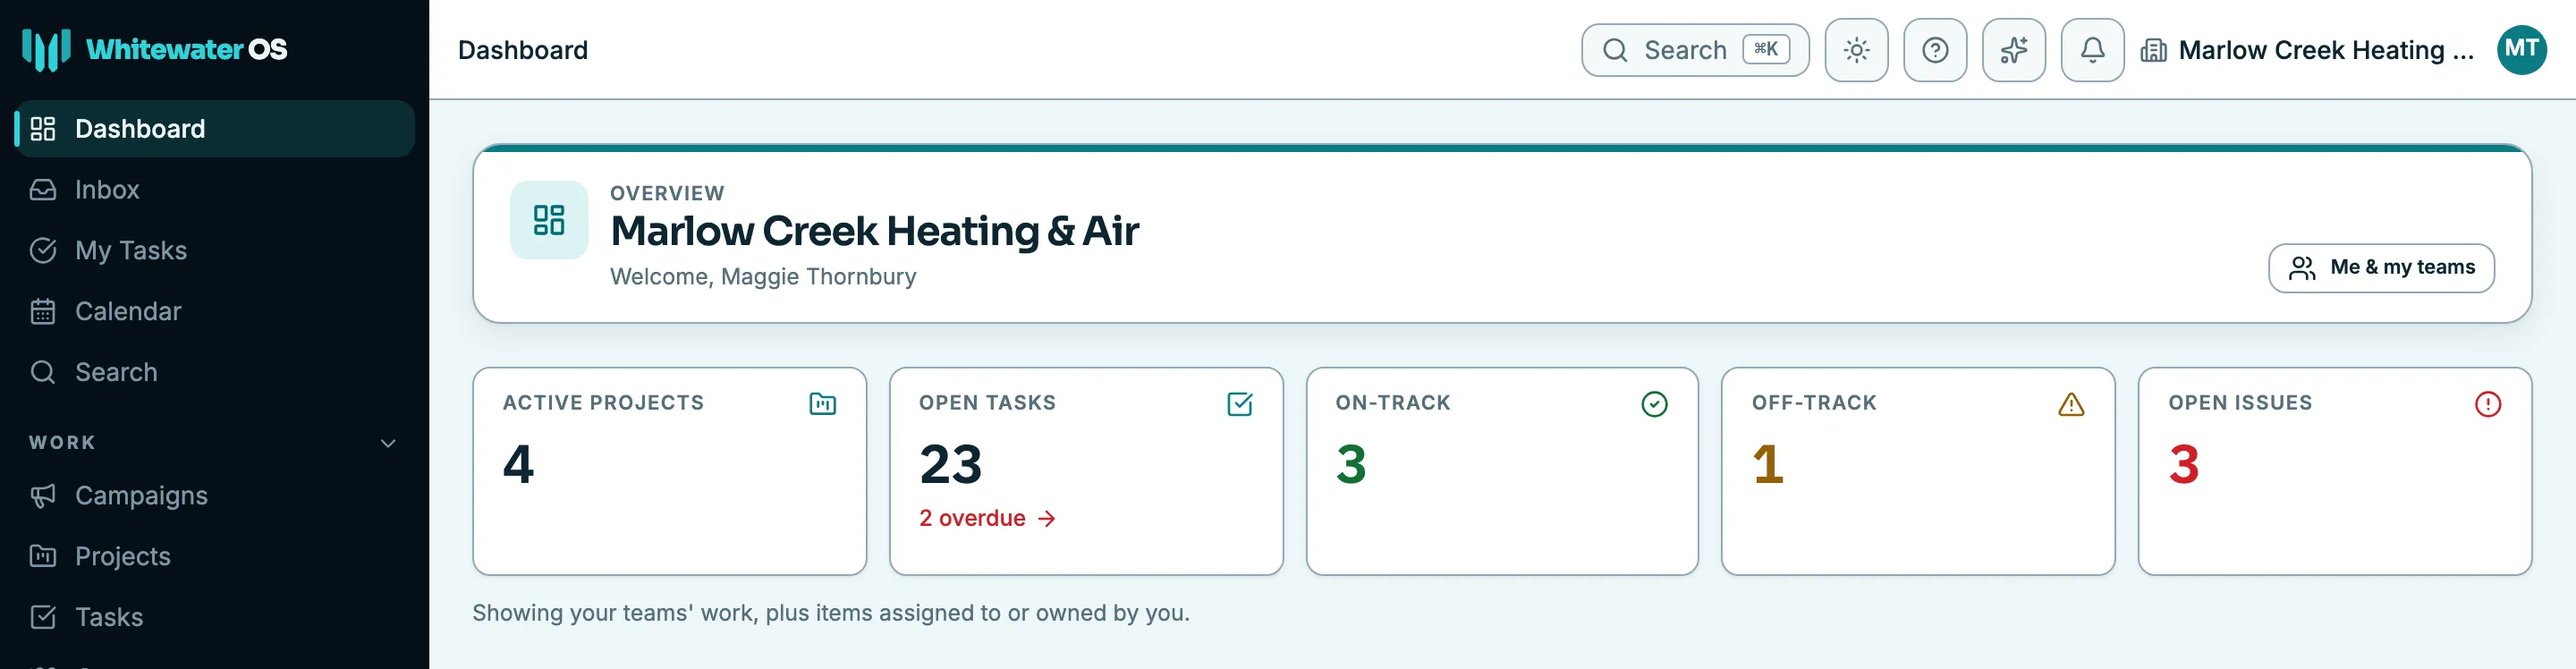The image size is (2576, 669).
Task: Click the Off-Track warning triangle icon
Action: (2071, 404)
